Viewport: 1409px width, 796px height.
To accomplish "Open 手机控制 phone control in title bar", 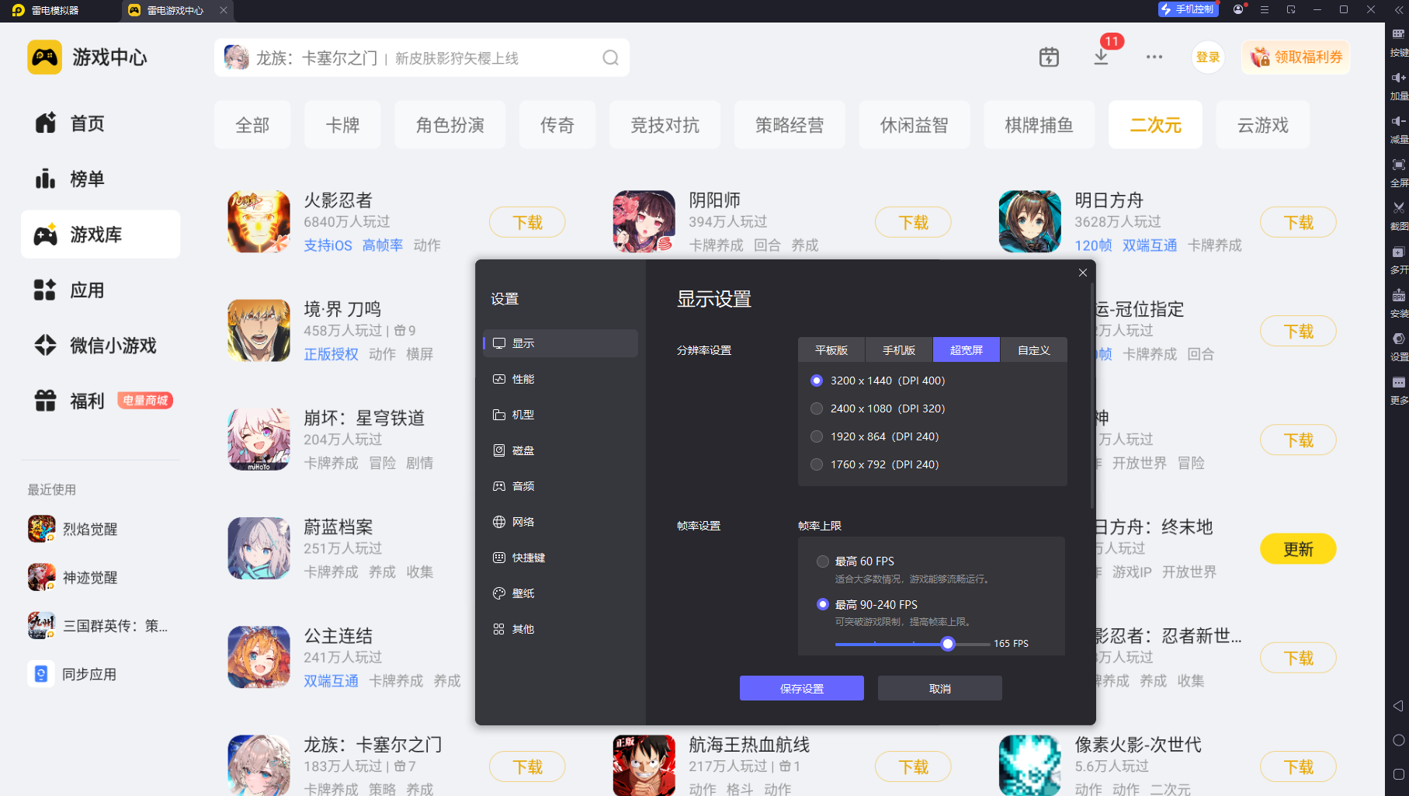I will pos(1188,9).
